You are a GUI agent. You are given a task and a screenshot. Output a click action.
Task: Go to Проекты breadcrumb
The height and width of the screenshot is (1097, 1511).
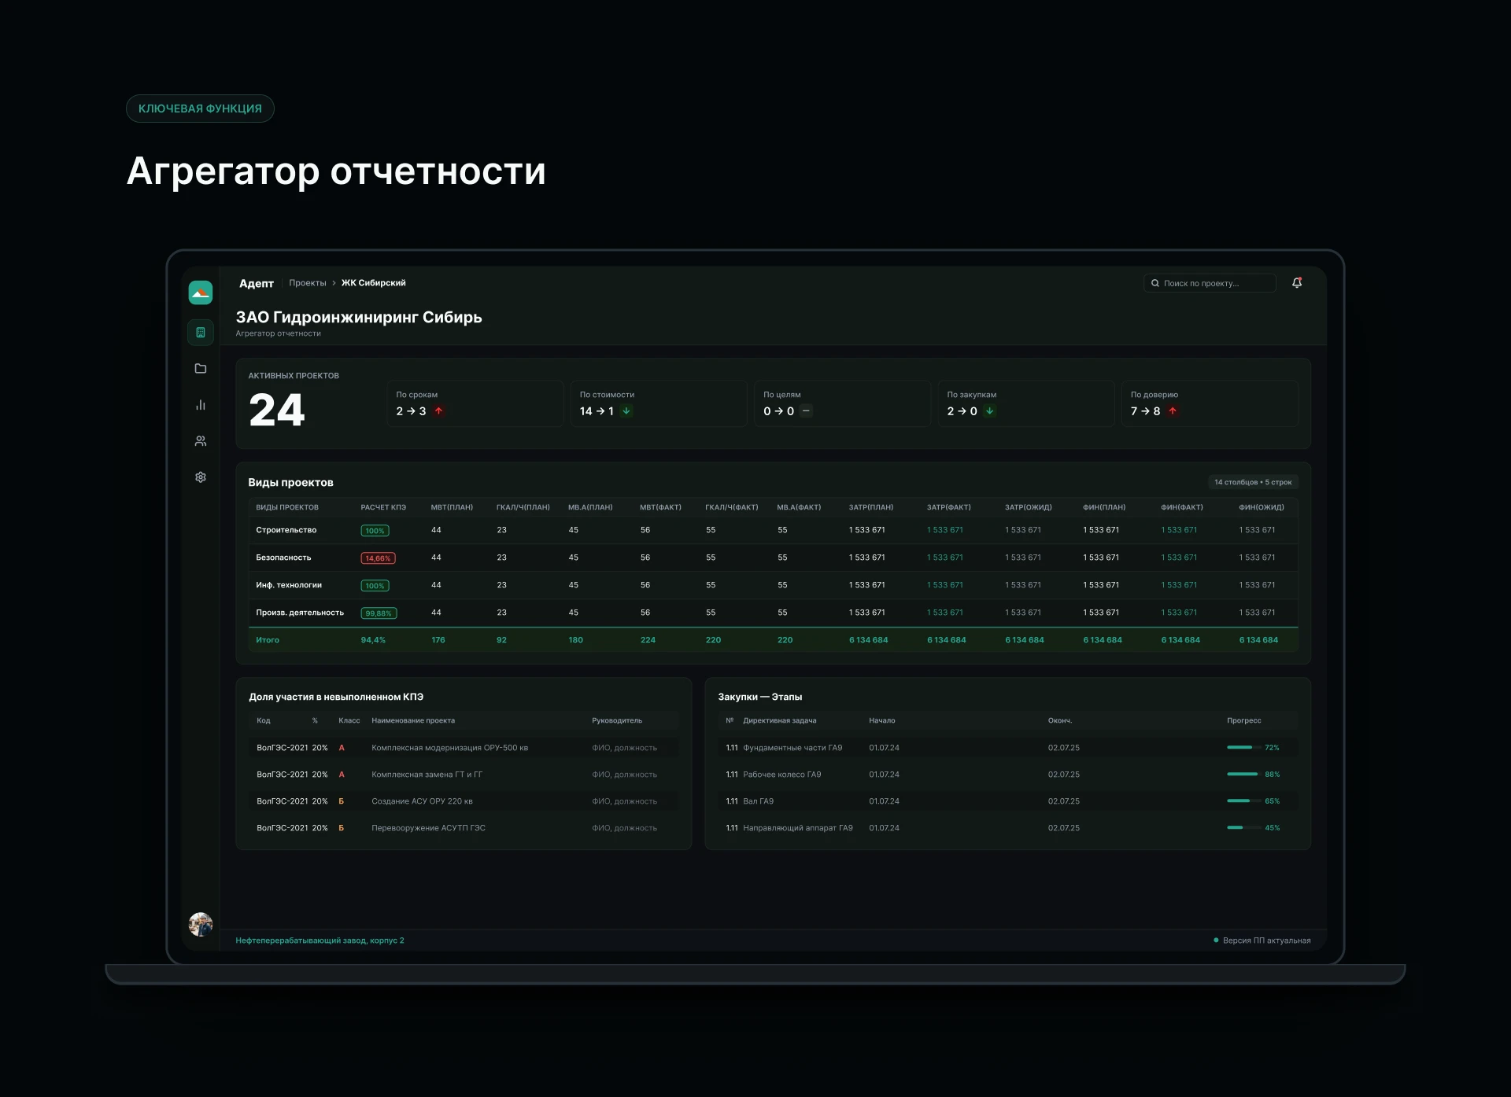tap(308, 283)
